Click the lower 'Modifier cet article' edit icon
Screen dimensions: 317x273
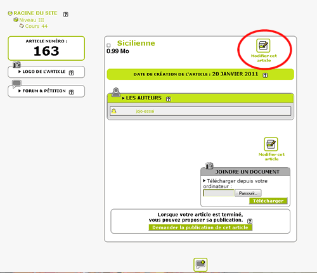point(271,144)
